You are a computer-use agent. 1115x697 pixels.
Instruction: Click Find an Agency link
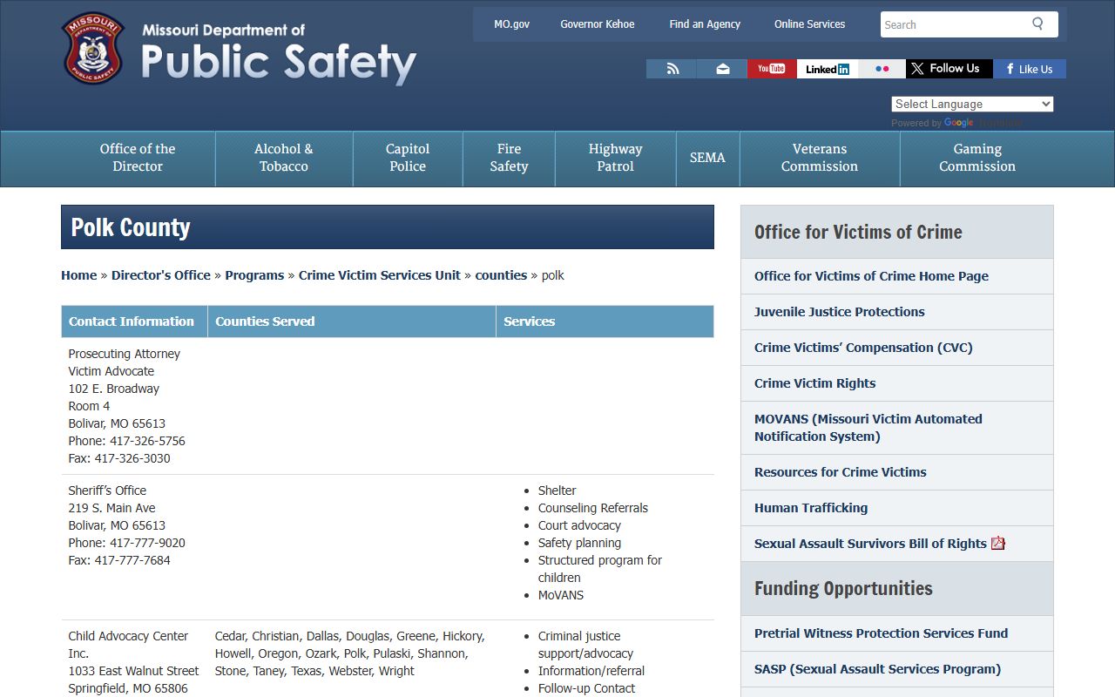point(705,24)
